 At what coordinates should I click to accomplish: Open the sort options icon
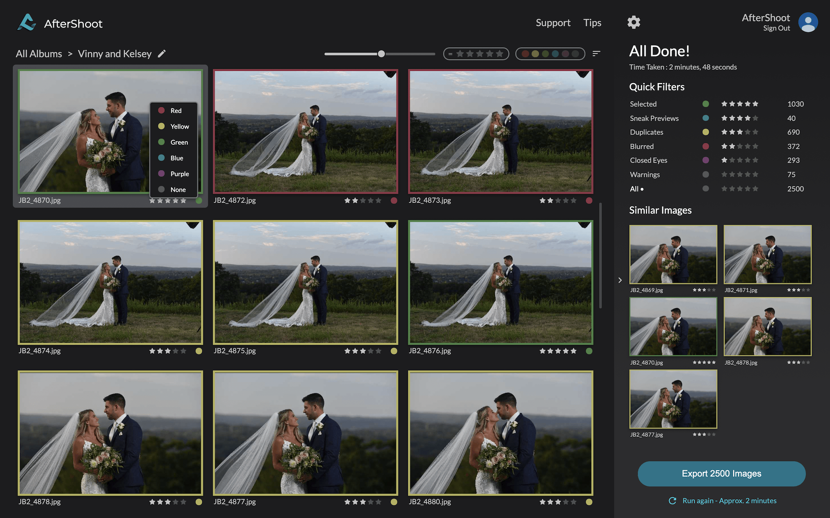[596, 54]
